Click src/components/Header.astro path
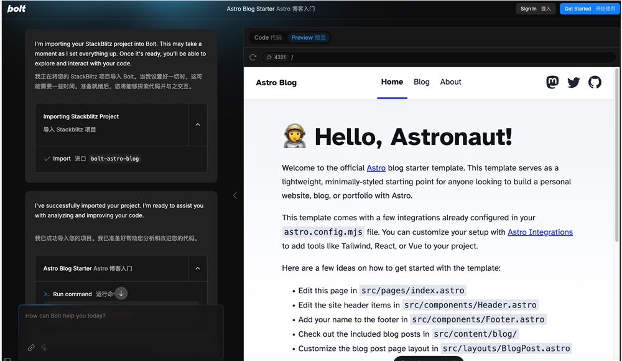 tap(470, 305)
